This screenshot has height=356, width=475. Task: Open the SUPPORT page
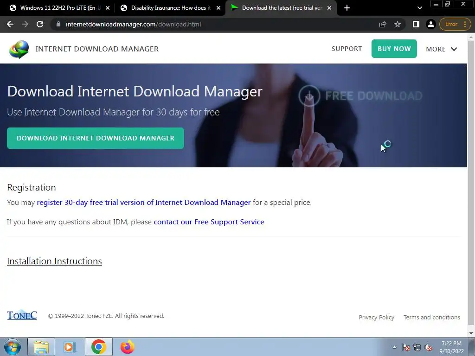[x=347, y=49]
